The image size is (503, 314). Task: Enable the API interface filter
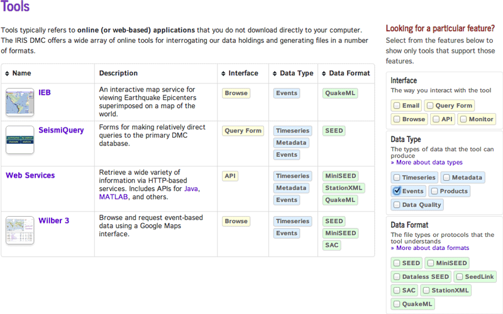click(436, 119)
